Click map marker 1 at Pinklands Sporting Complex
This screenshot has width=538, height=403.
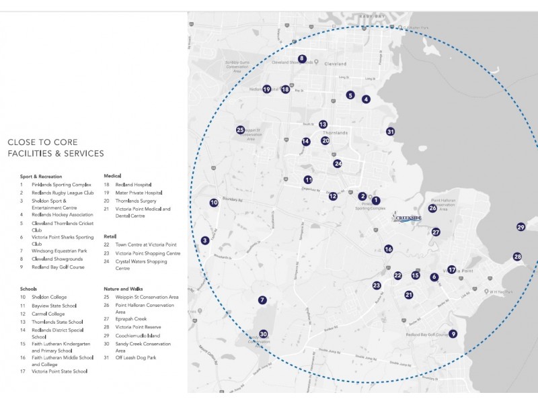[376, 200]
